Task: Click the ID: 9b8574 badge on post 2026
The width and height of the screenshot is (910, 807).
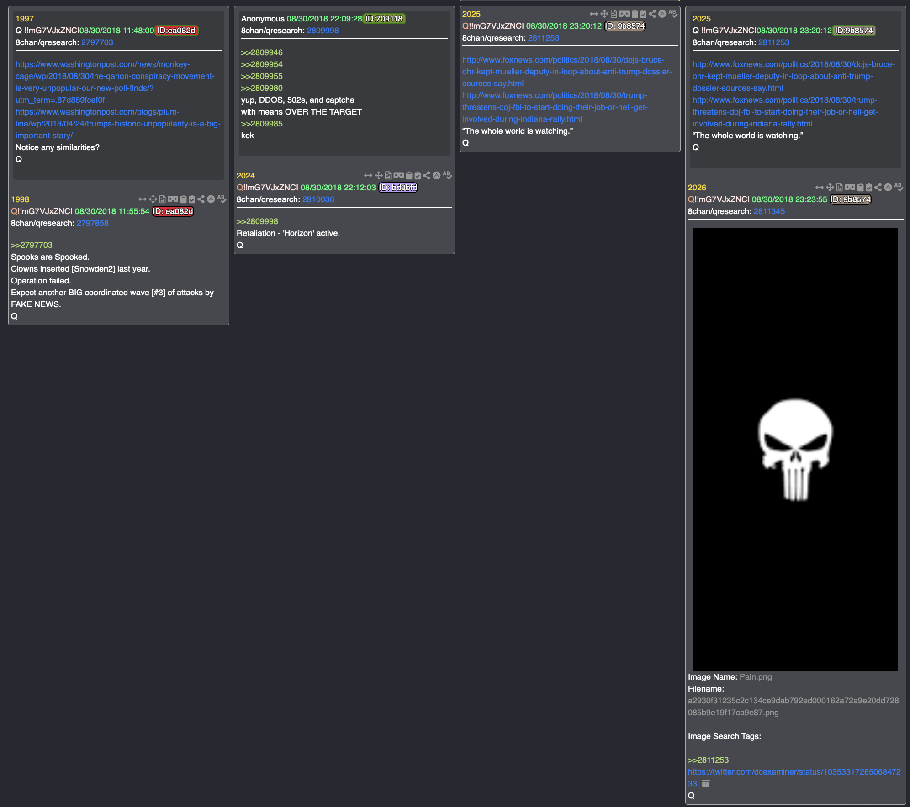Action: (851, 199)
